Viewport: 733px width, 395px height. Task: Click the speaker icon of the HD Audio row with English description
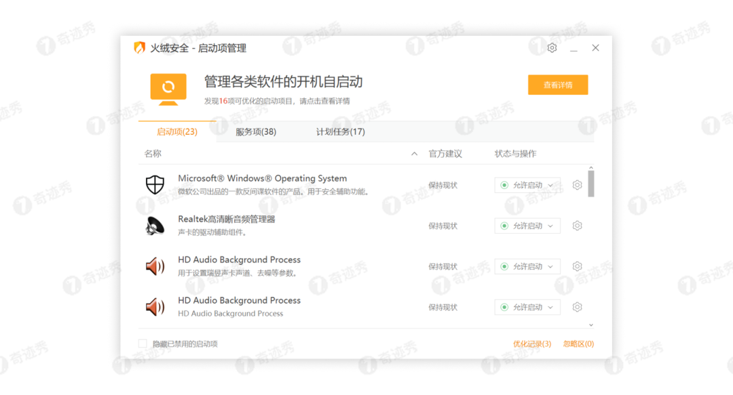click(x=155, y=307)
